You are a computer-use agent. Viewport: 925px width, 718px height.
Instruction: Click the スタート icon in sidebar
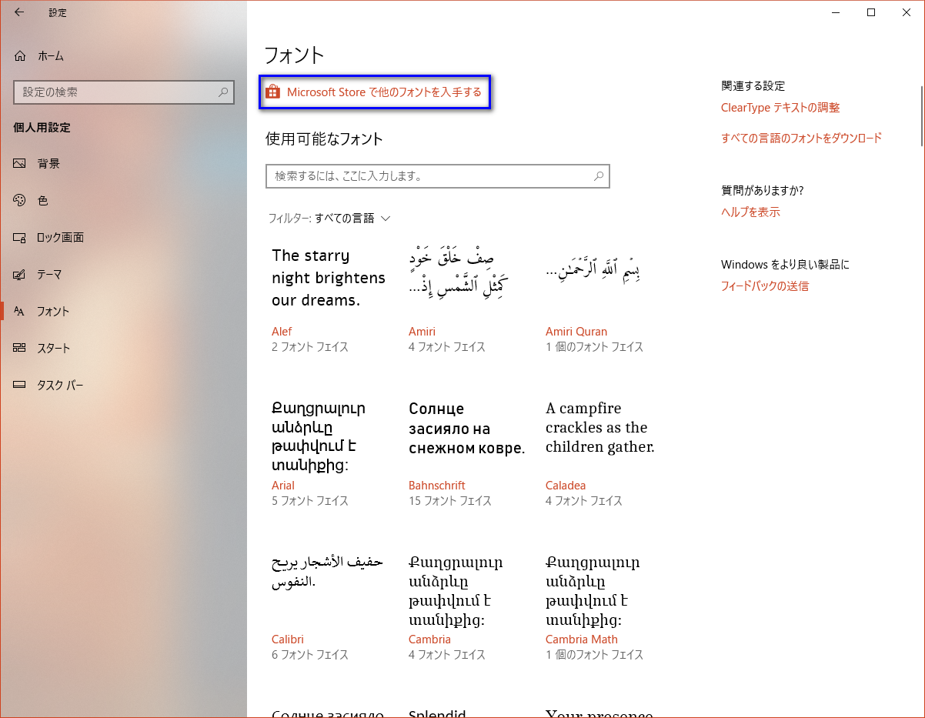20,349
